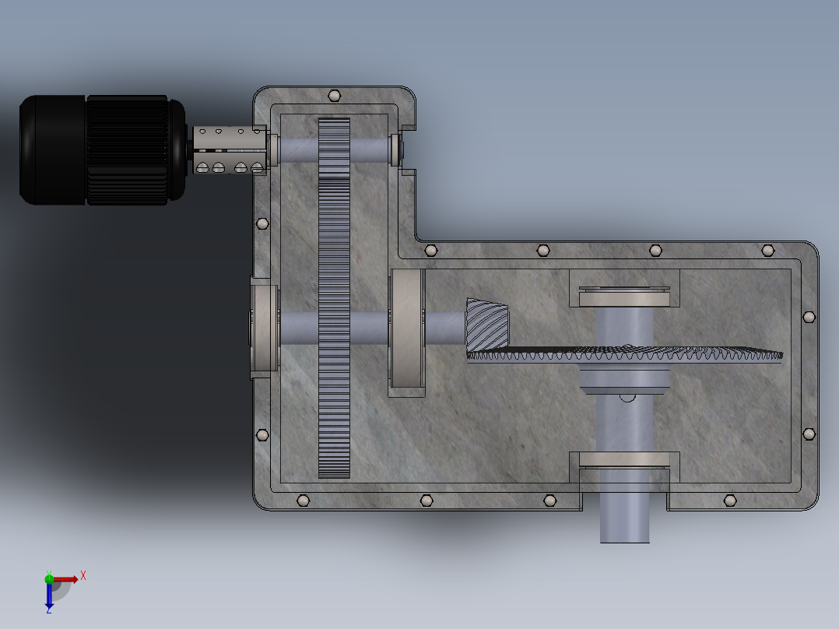
Task: Click the blue Z axis arrow of the triad
Action: click(49, 596)
